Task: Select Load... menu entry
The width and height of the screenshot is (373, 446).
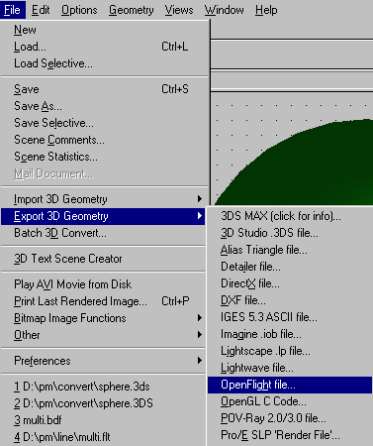Action: click(104, 47)
